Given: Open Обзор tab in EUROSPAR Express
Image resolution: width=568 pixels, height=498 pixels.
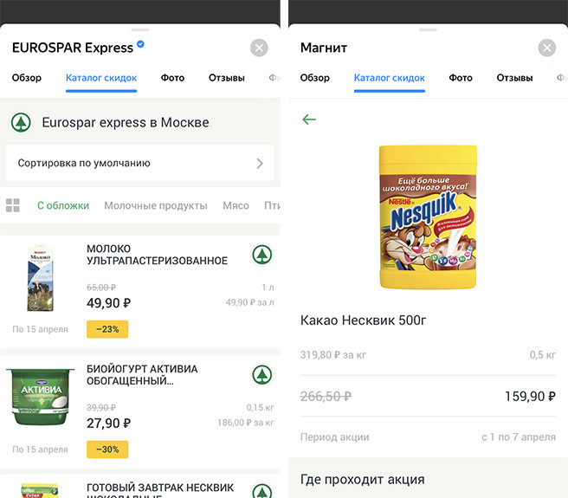Looking at the screenshot, I should click(27, 78).
